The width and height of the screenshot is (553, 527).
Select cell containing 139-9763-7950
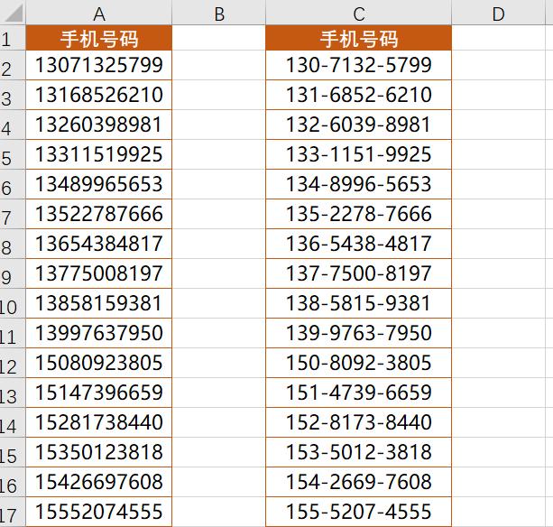358,333
